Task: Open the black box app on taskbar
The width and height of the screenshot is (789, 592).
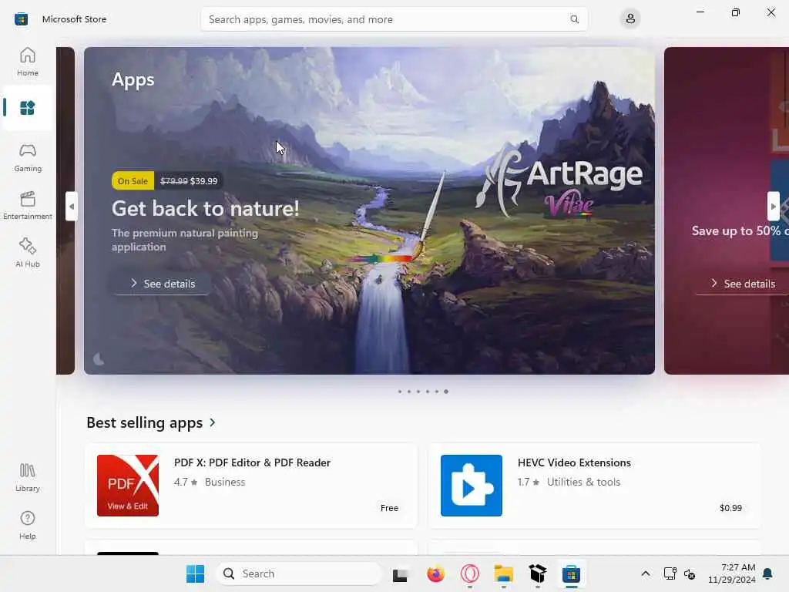Action: coord(537,573)
